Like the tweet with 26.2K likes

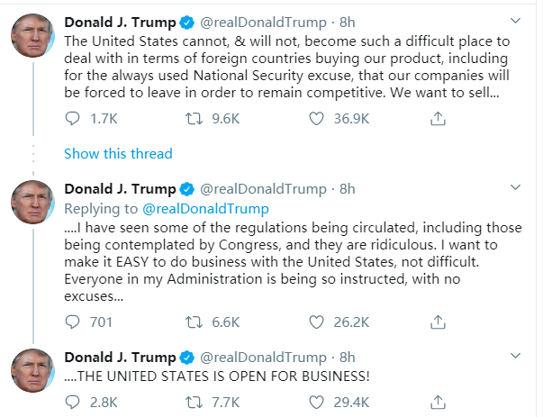click(316, 322)
